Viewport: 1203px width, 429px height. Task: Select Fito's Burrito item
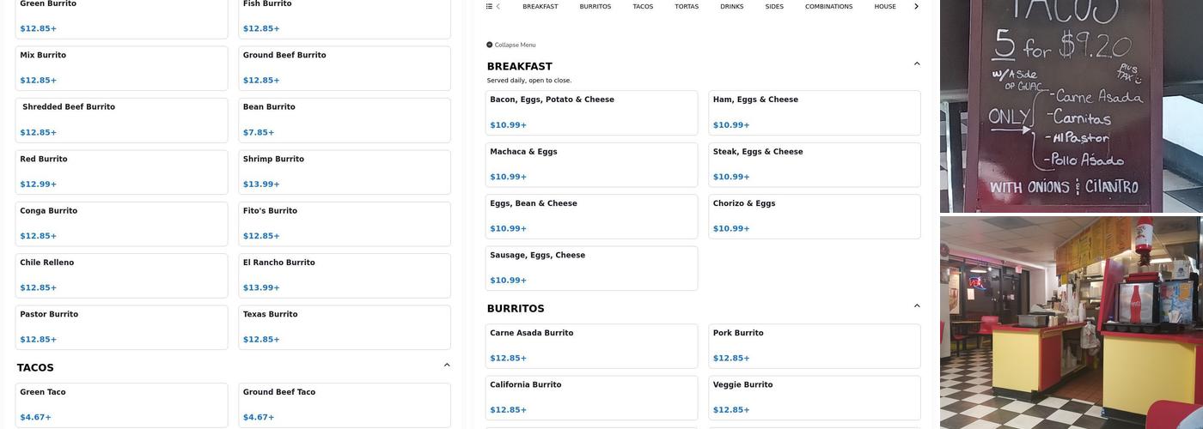[x=345, y=224]
